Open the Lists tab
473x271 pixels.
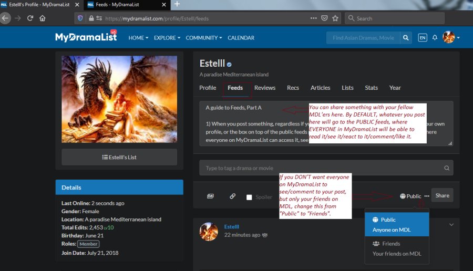point(347,88)
